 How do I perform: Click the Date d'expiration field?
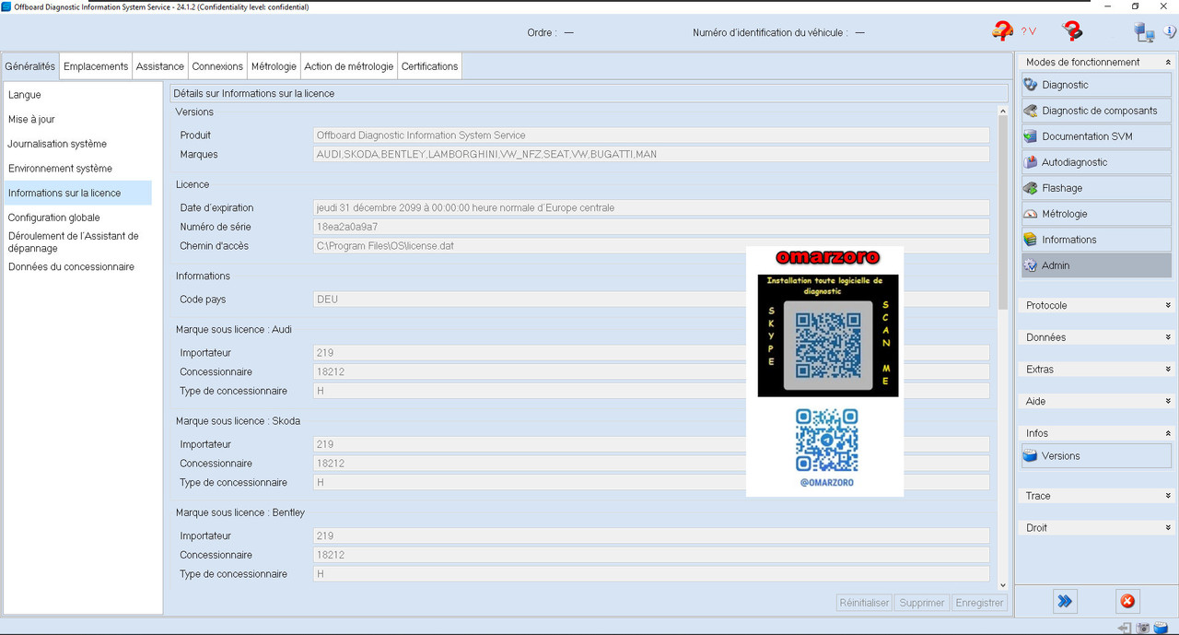click(651, 208)
